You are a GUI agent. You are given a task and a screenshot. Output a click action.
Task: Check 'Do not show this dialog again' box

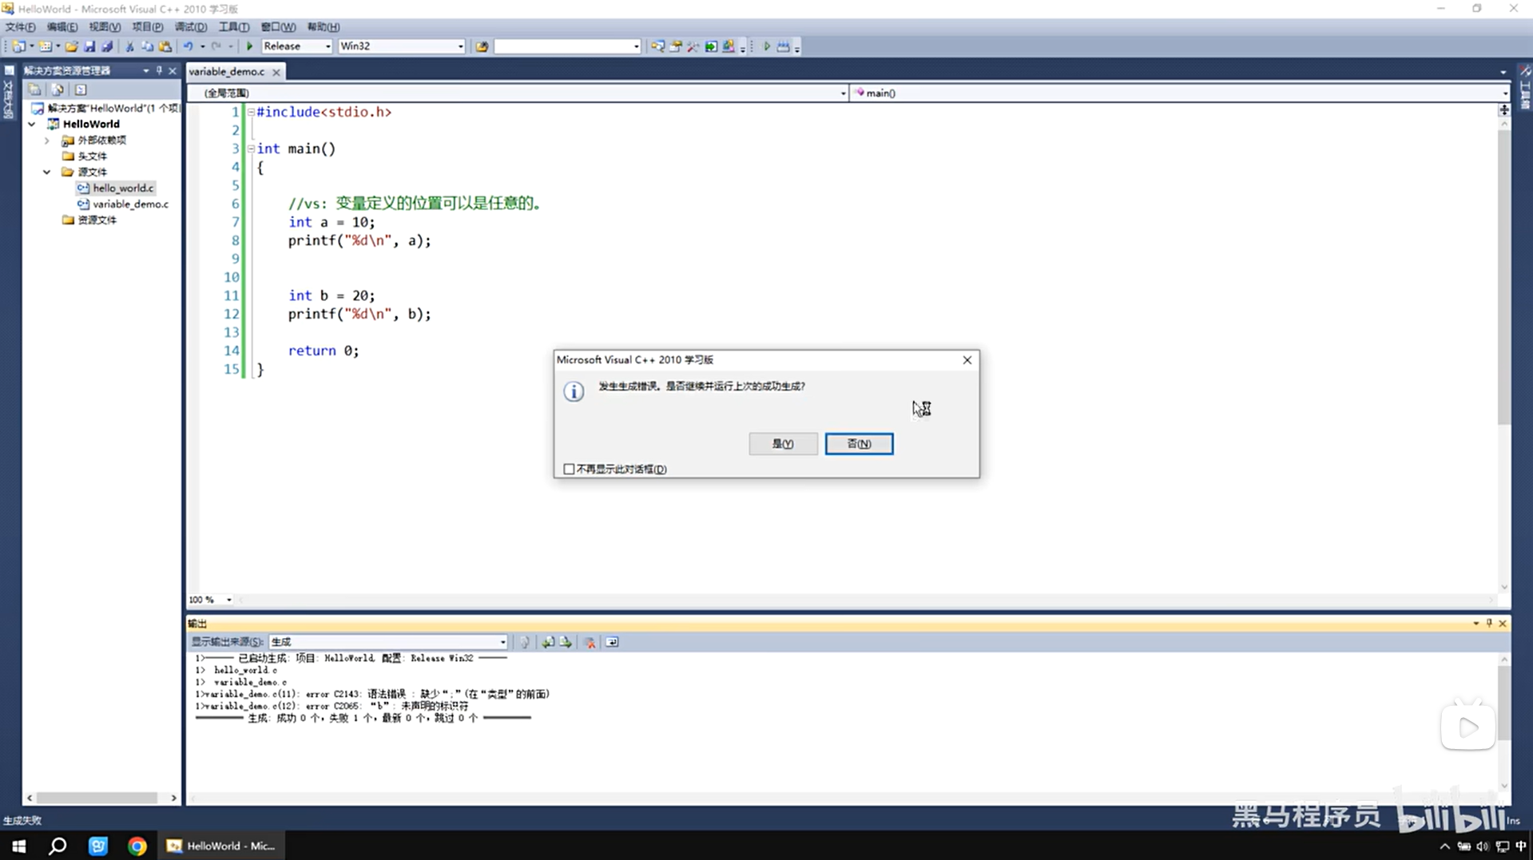(x=569, y=469)
